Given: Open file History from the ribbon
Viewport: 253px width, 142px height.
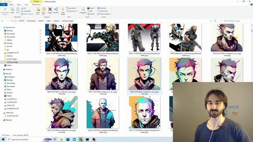Looking at the screenshot, I should (91, 14).
